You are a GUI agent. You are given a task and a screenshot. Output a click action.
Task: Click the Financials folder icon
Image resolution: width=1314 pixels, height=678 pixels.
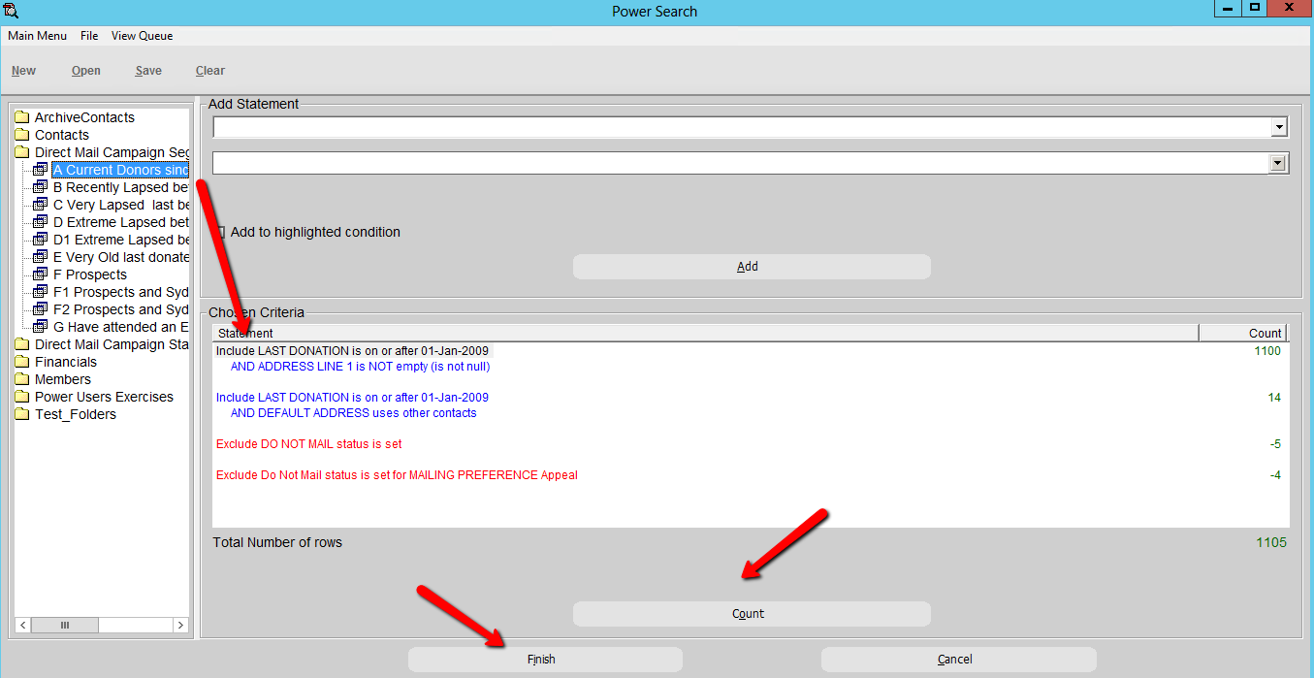pyautogui.click(x=21, y=362)
